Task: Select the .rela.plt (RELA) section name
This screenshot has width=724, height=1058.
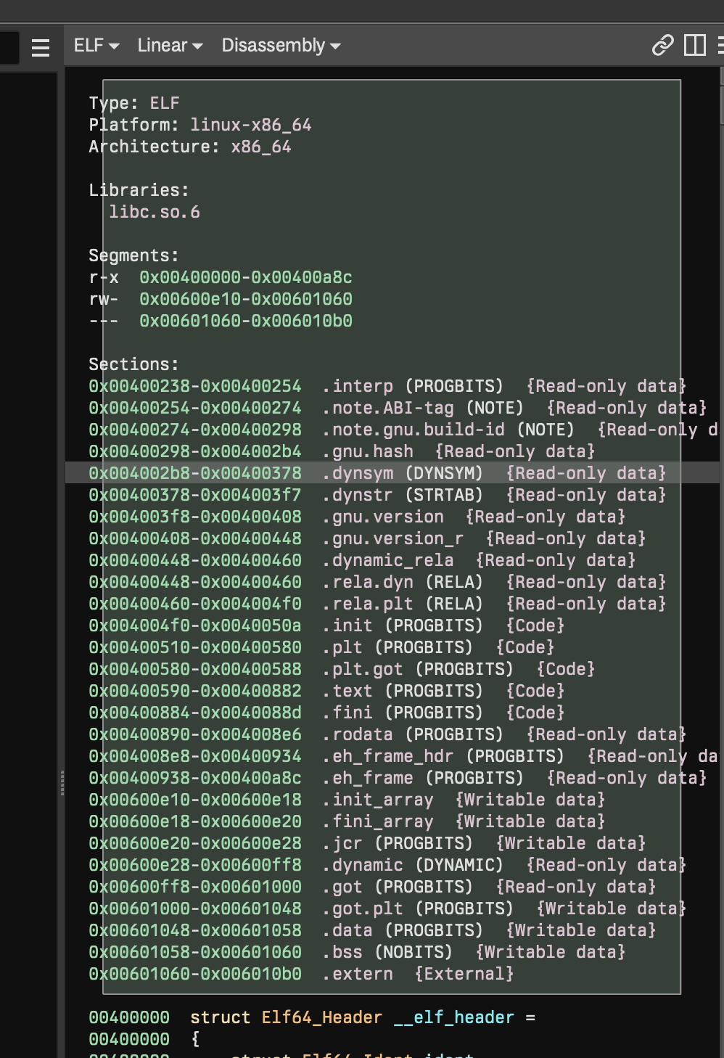Action: point(403,604)
